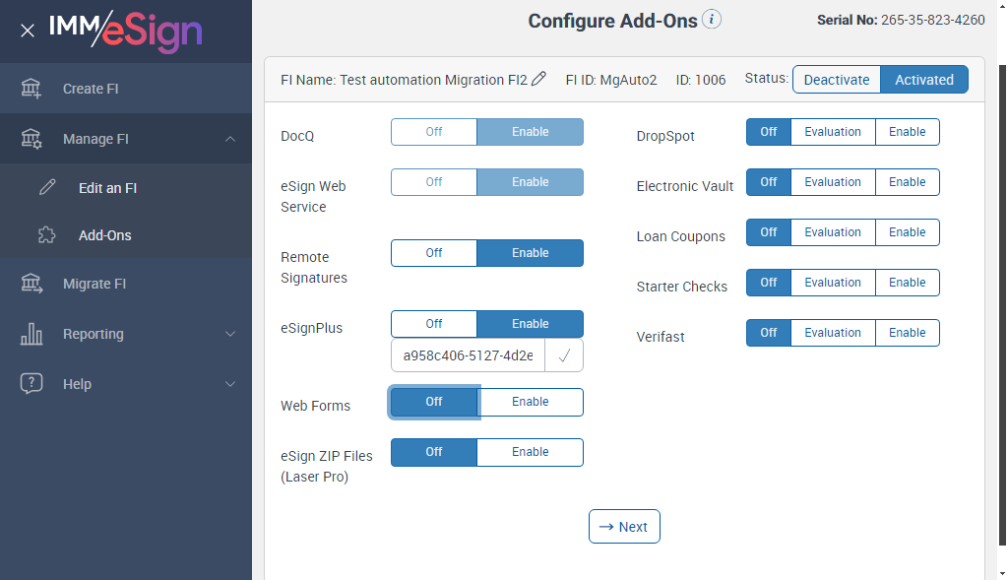Image resolution: width=1008 pixels, height=580 pixels.
Task: Click the Deactivate status button
Action: pyautogui.click(x=836, y=80)
